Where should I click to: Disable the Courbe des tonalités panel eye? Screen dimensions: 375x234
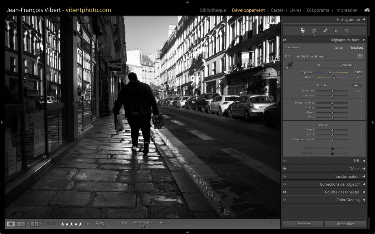point(284,192)
